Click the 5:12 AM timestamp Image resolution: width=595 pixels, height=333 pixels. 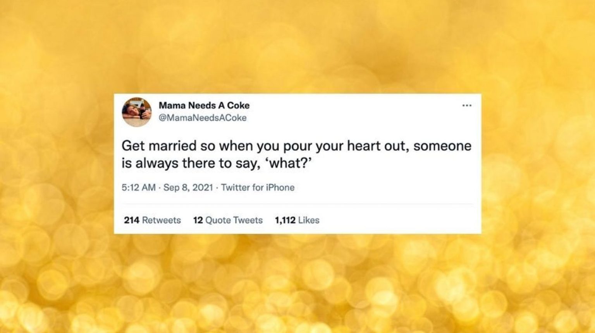(138, 188)
